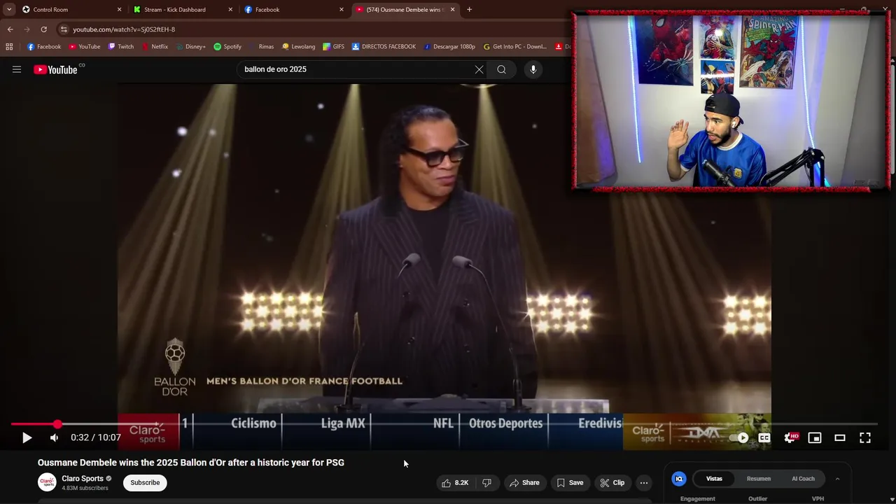This screenshot has height=504, width=896.
Task: Open the Twitch bookmark
Action: pyautogui.click(x=121, y=47)
